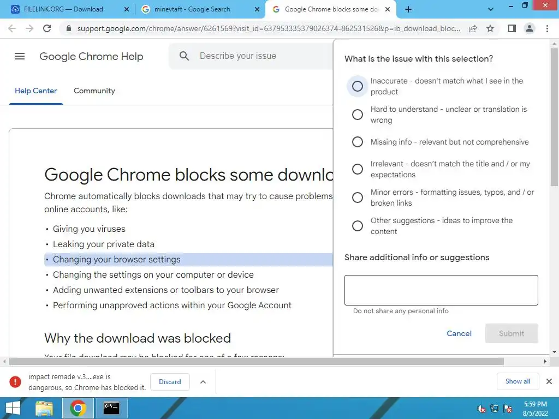This screenshot has height=419, width=559.
Task: Close the FILELINK.ORG tab
Action: pyautogui.click(x=127, y=10)
